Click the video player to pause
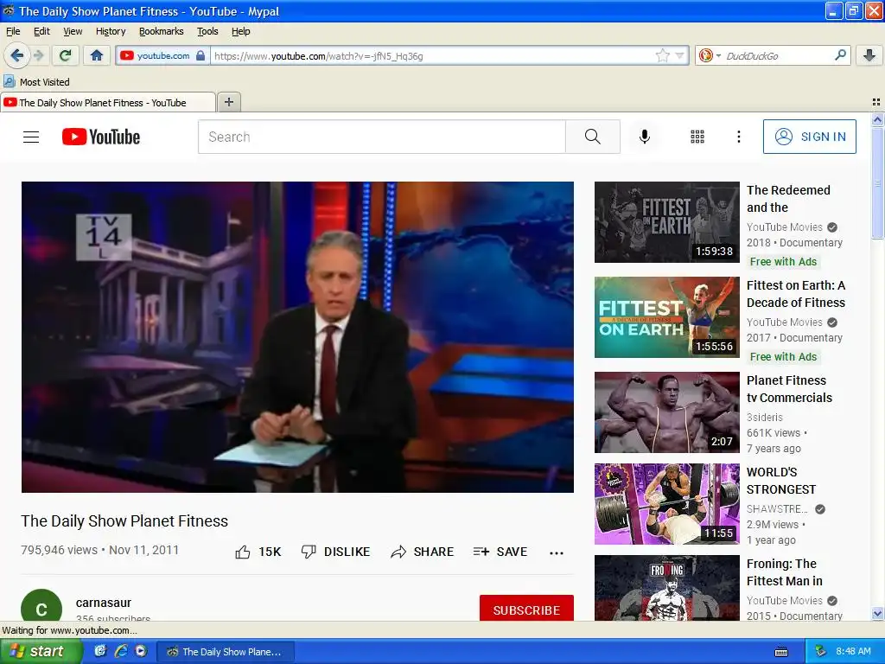885x664 pixels. point(297,336)
